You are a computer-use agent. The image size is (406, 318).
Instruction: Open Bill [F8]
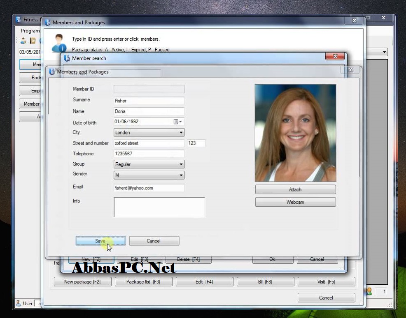pos(266,281)
